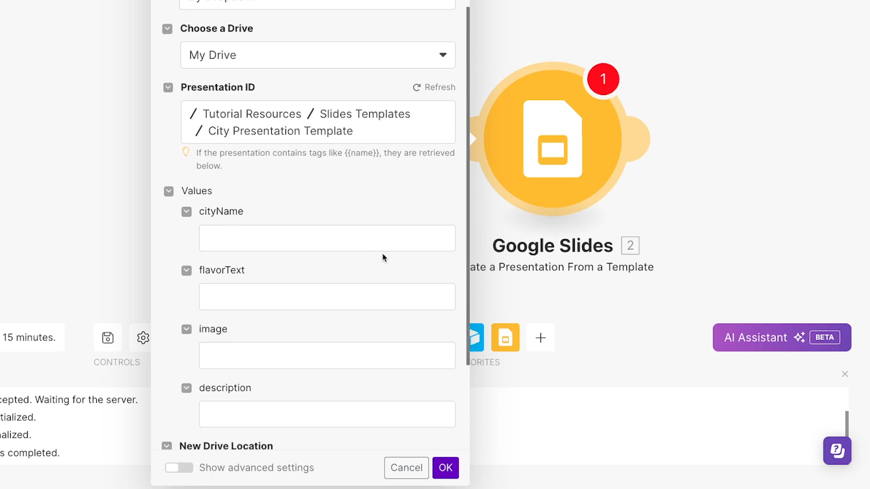Open scenario settings gear icon
The height and width of the screenshot is (489, 870).
[143, 337]
